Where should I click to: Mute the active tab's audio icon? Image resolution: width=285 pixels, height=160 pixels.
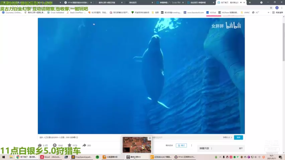point(241,2)
